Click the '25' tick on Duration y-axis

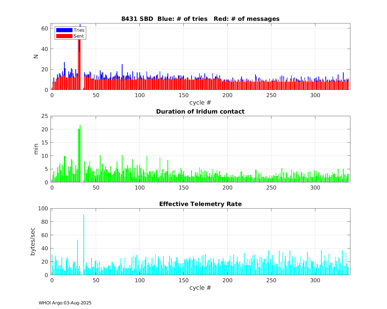tap(45, 116)
